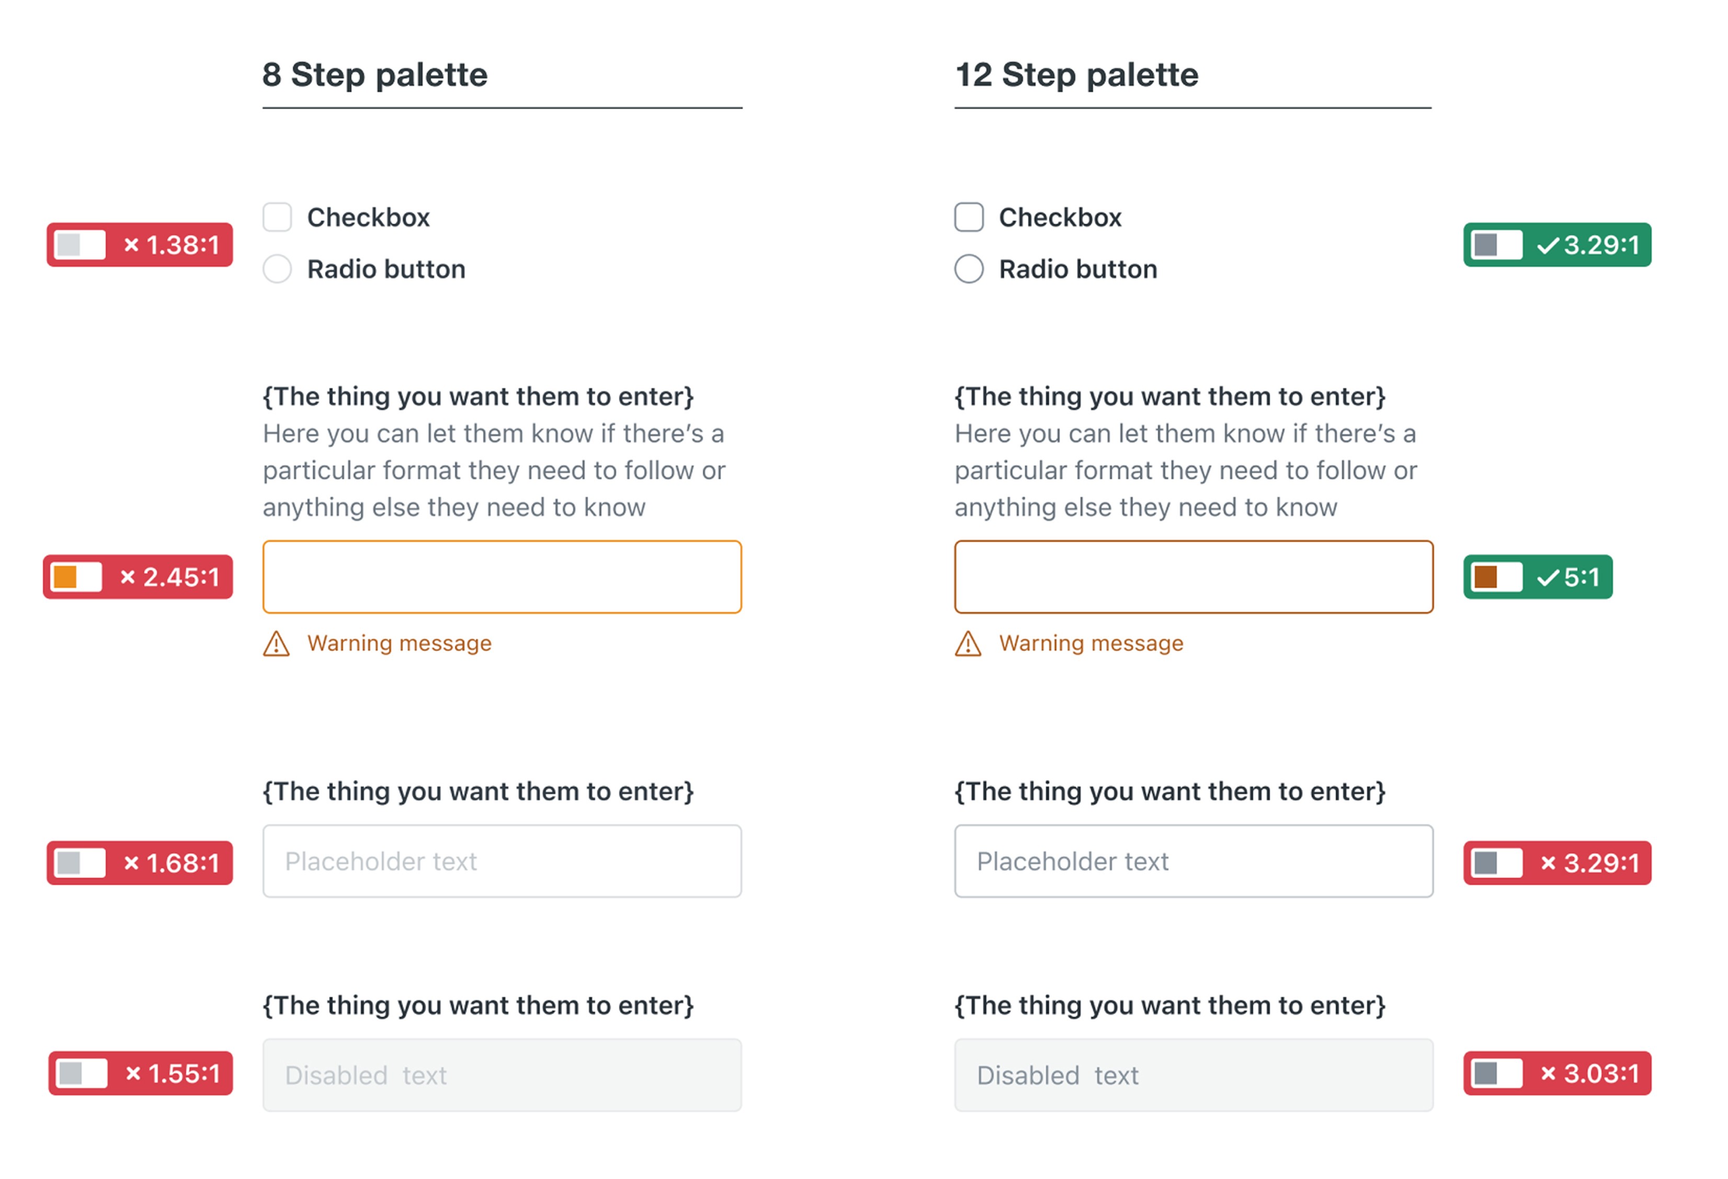Screen dimensions: 1728x1179
Task: Click the warning triangle icon under 8 Step palette
Action: pos(276,644)
